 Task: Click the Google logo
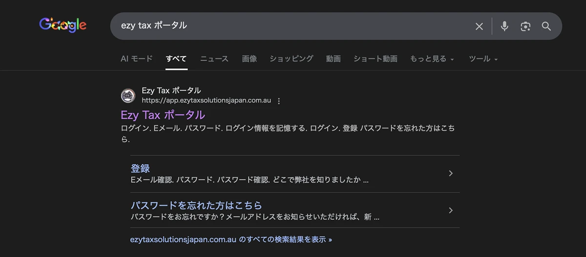(63, 25)
